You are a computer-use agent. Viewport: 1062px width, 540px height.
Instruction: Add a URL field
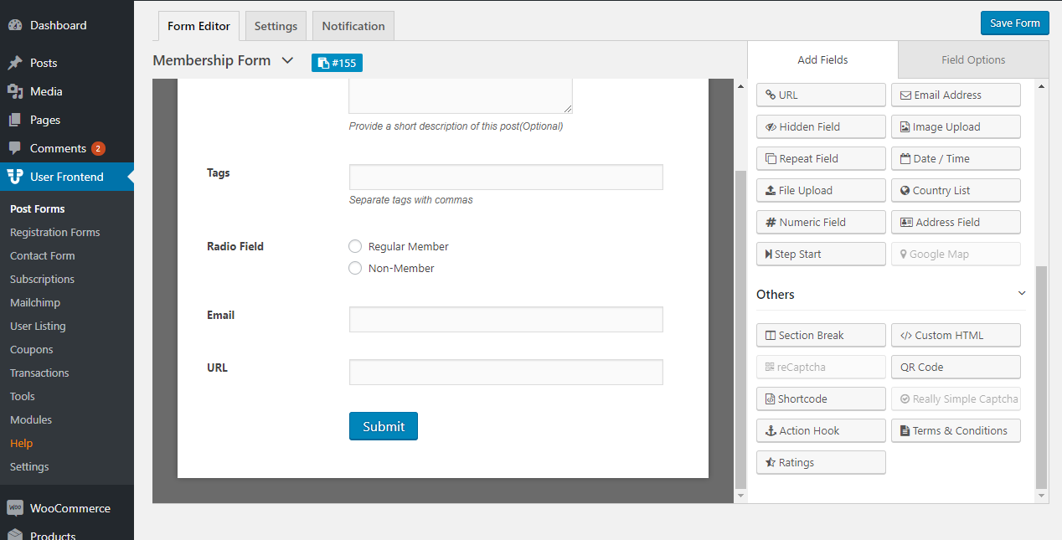[821, 95]
